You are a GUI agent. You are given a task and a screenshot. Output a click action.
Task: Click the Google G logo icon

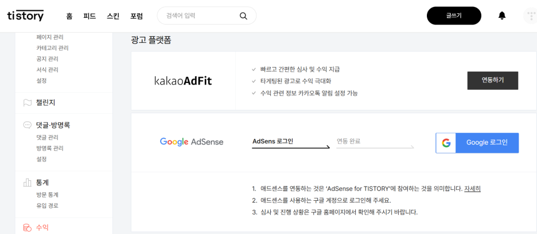[x=446, y=143]
